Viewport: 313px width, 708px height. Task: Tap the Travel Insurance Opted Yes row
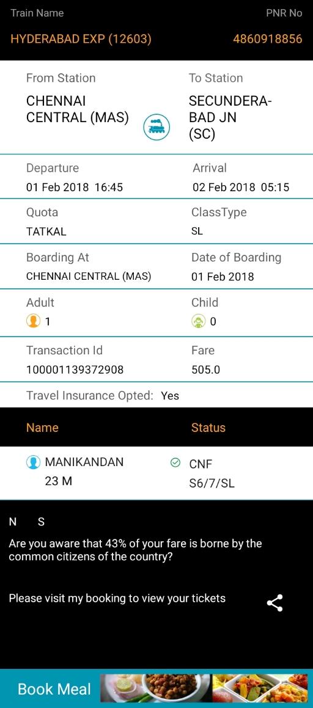[156, 396]
